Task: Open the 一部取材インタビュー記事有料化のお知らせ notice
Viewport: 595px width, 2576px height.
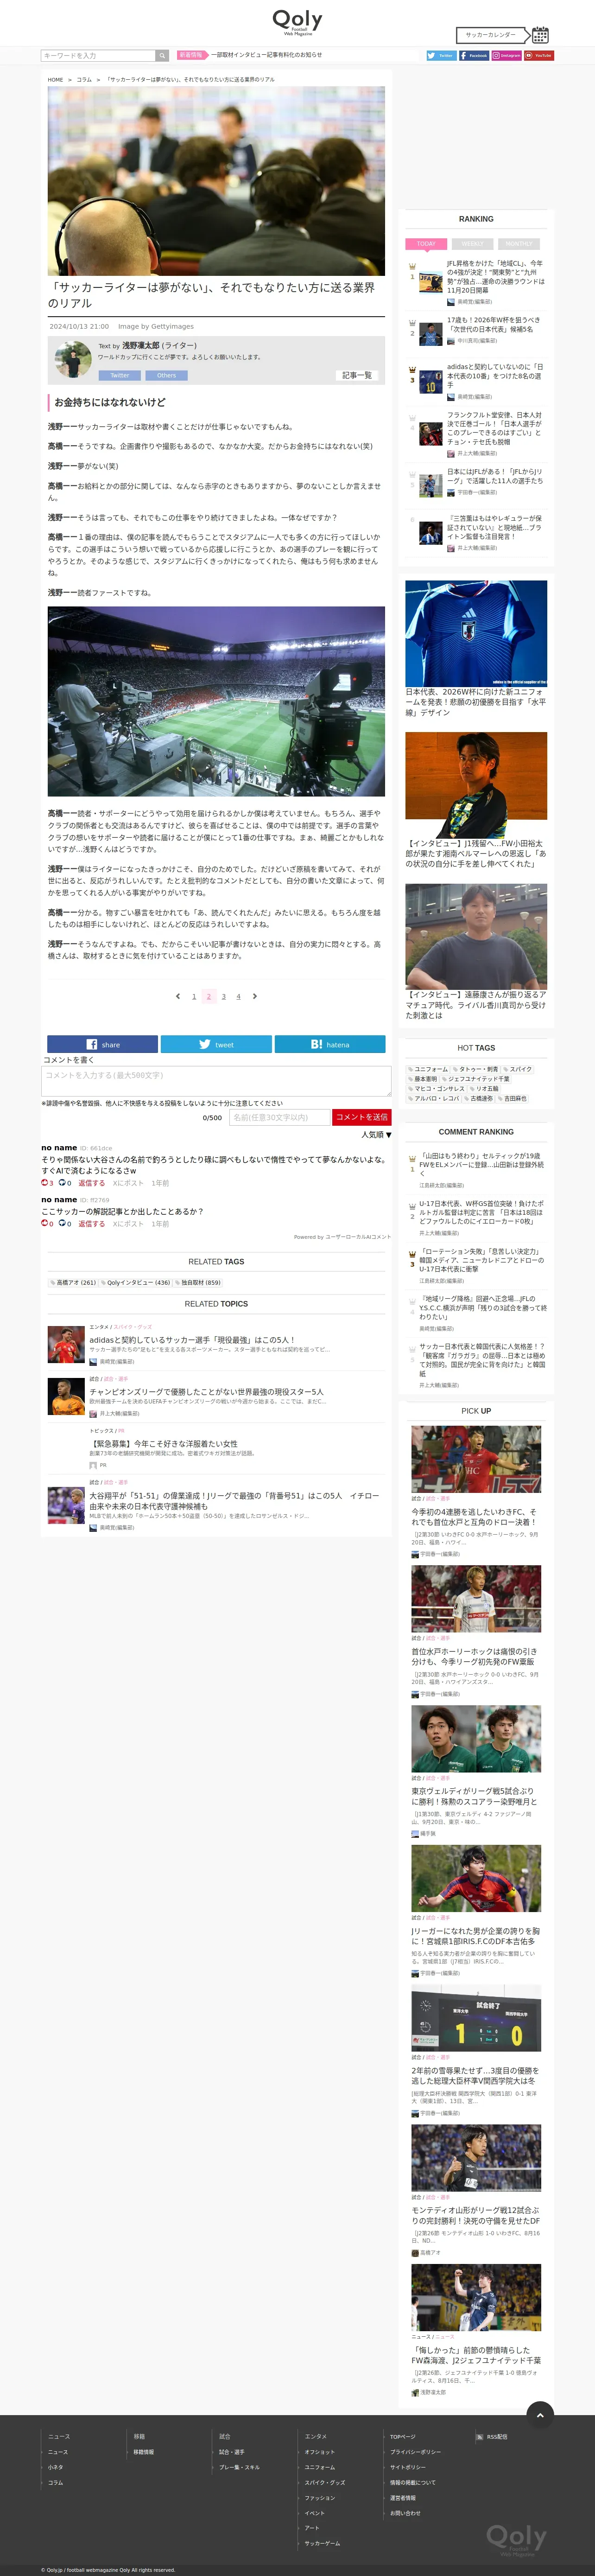Action: [x=266, y=55]
